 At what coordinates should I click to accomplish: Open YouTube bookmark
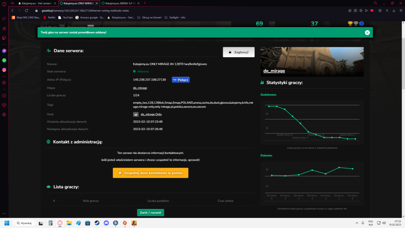point(65,17)
